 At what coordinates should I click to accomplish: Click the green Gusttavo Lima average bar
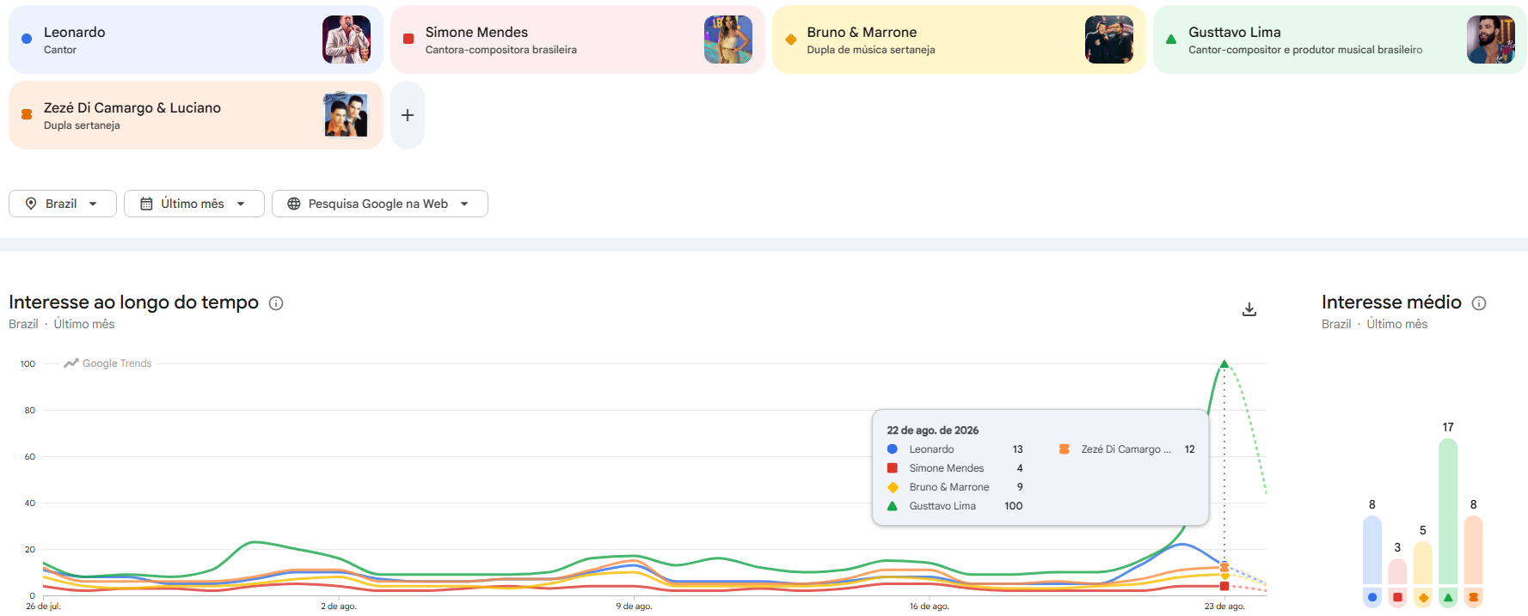coord(1448,512)
